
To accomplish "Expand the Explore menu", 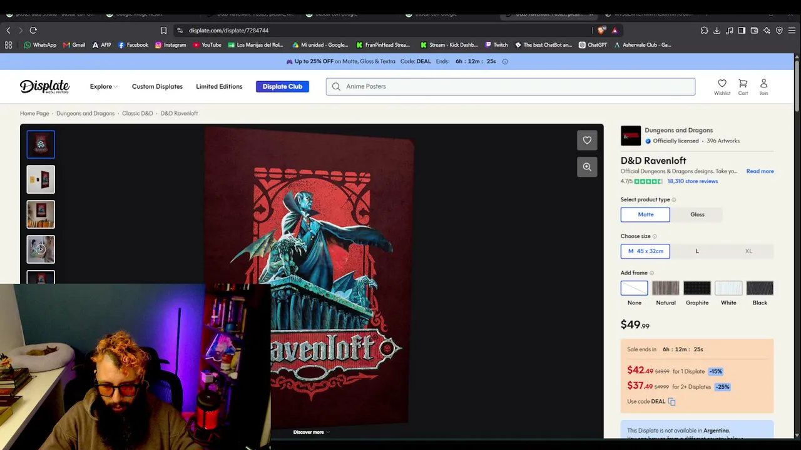I will (103, 86).
